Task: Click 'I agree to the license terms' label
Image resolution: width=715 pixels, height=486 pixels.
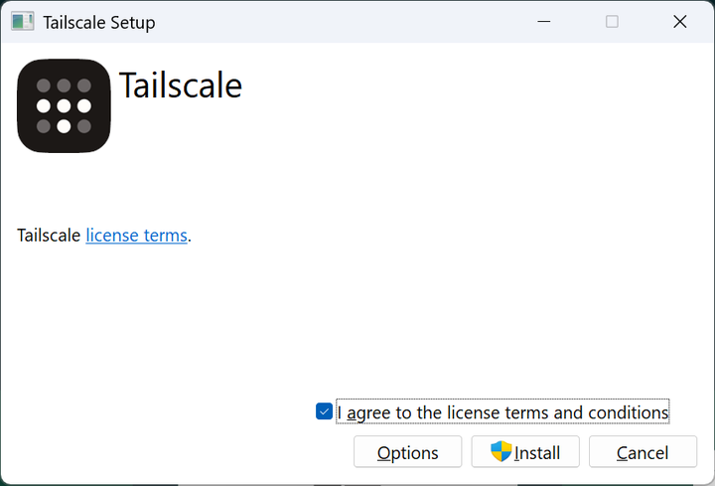Action: [502, 412]
